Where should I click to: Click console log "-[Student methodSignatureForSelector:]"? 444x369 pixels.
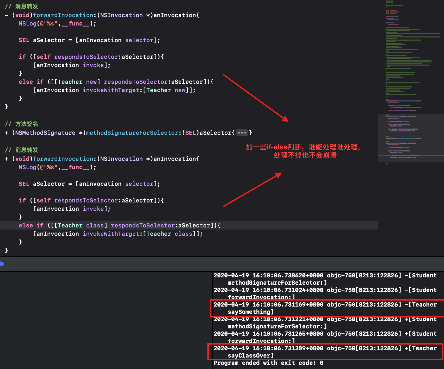point(325,279)
